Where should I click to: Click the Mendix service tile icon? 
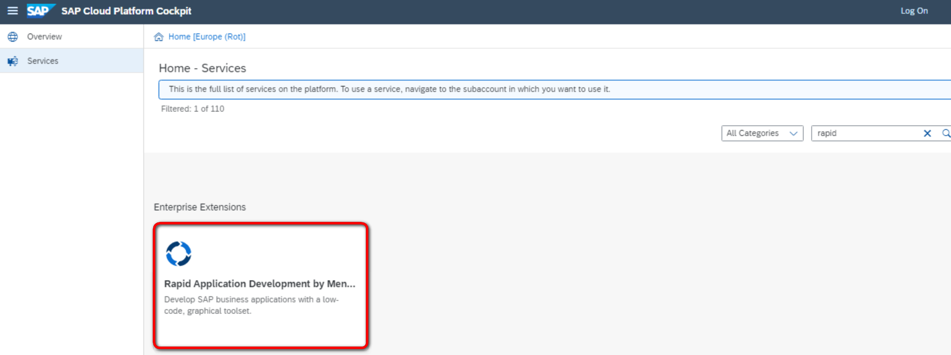pyautogui.click(x=179, y=254)
